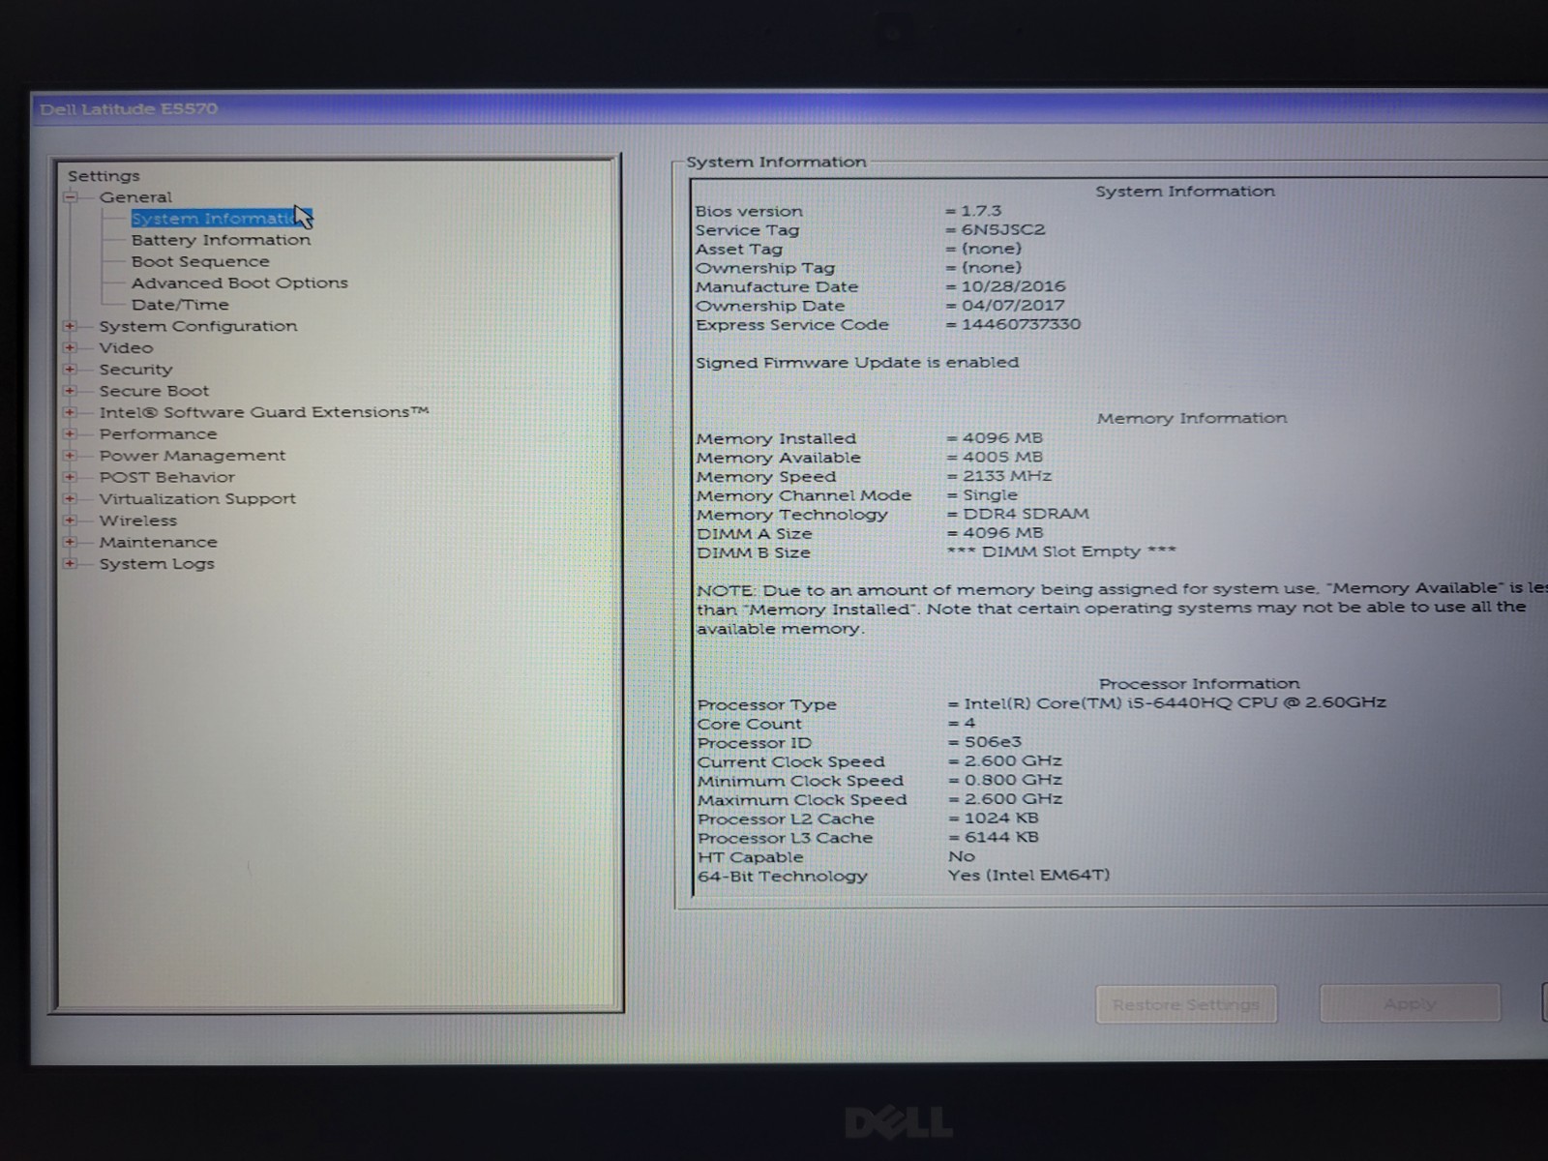The width and height of the screenshot is (1548, 1161).
Task: Select Intel Software Guard Extensions label
Action: [263, 412]
